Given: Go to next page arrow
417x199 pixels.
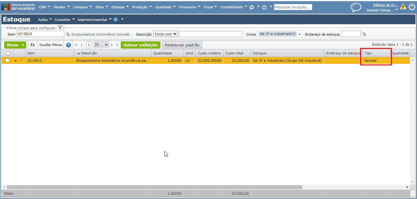Looking at the screenshot, I should (x=112, y=45).
